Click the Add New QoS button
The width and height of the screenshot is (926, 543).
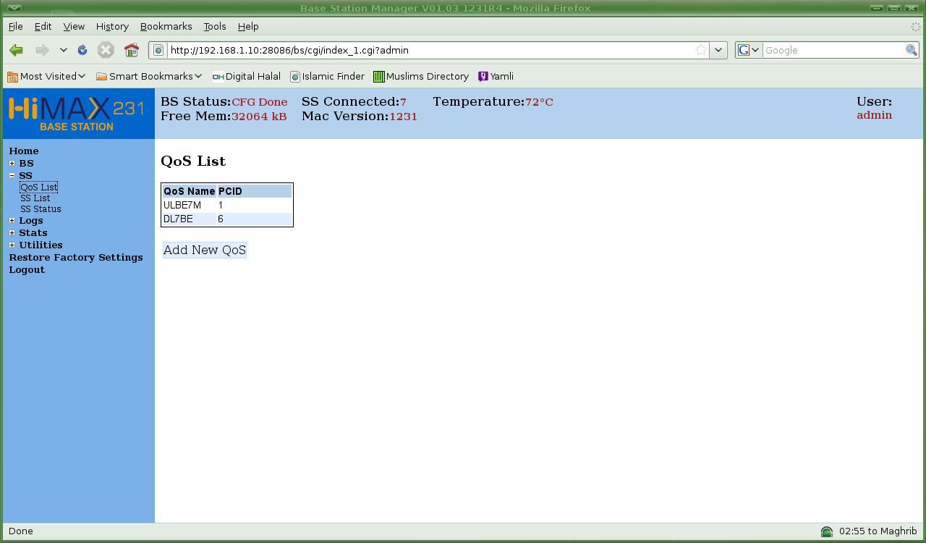(x=205, y=250)
